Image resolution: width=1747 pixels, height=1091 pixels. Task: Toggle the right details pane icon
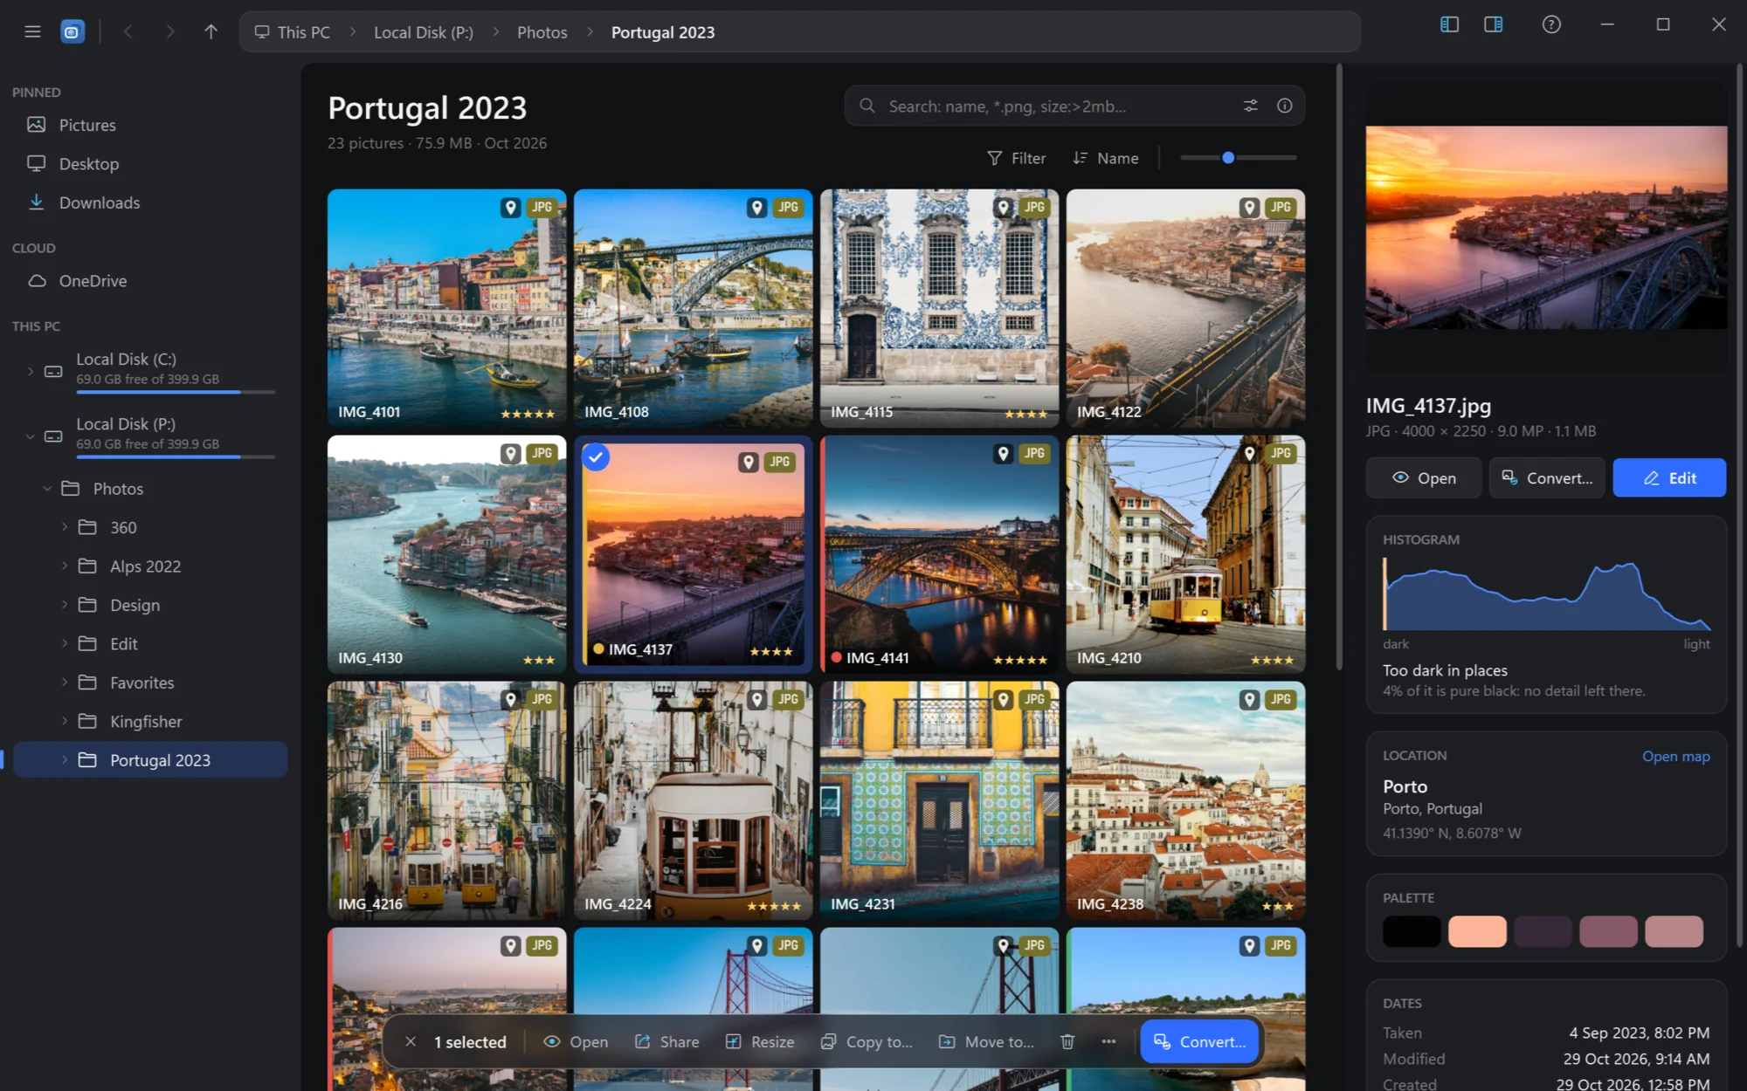(1494, 24)
